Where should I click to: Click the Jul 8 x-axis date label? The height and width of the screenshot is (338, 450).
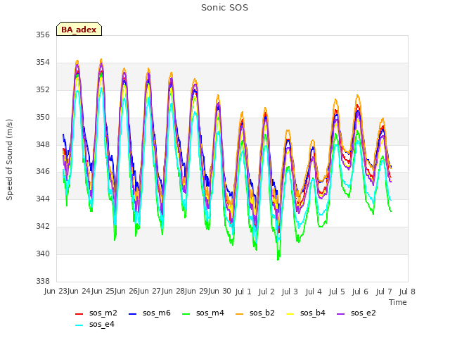pyautogui.click(x=407, y=292)
